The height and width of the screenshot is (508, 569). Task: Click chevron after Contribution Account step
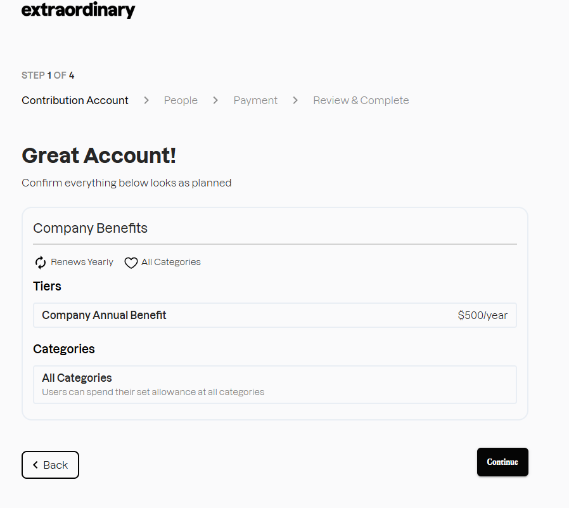(x=146, y=100)
